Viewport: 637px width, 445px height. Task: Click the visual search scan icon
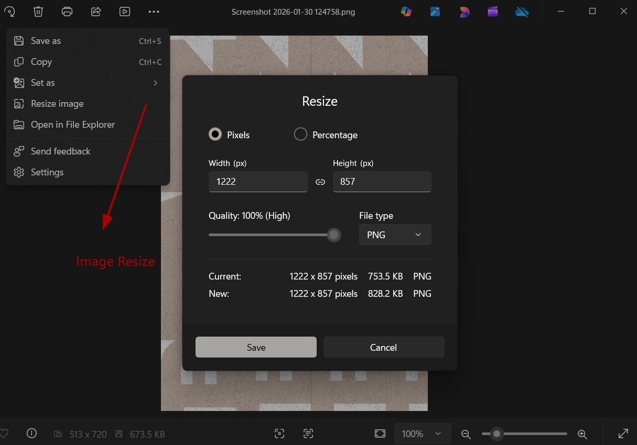coord(279,433)
